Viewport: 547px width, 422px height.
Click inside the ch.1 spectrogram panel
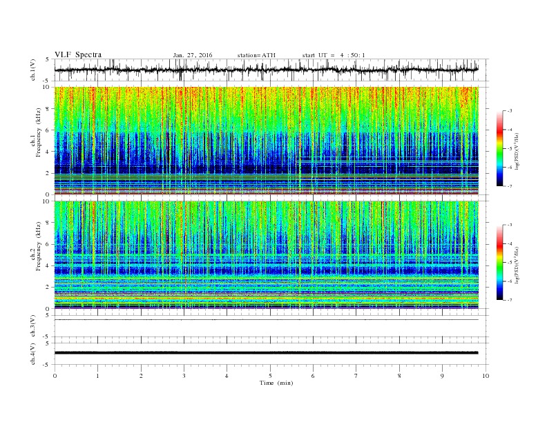pos(266,141)
